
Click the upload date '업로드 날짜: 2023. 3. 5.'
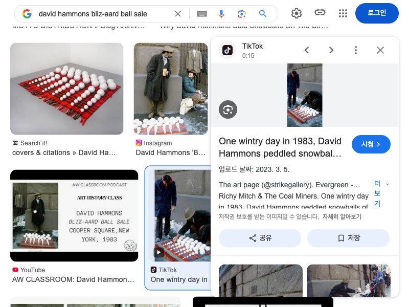[x=254, y=169]
